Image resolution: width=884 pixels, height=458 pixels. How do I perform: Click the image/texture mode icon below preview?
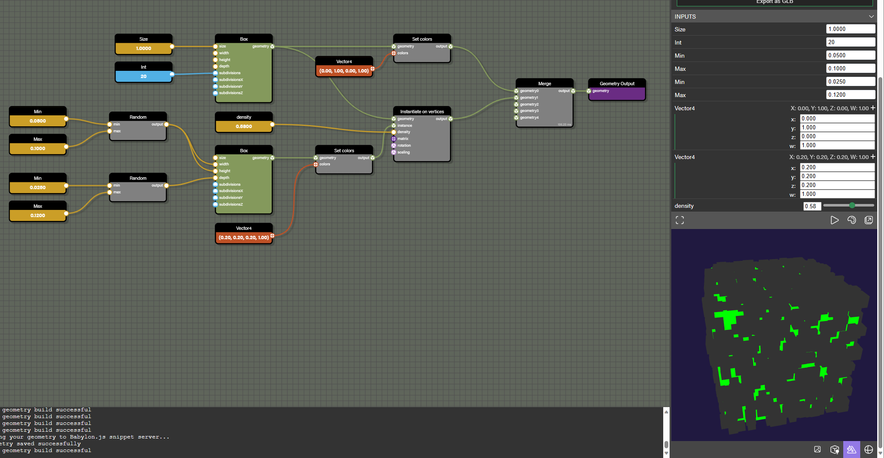(x=817, y=450)
